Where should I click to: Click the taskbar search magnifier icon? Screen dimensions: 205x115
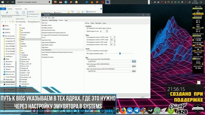8,2
